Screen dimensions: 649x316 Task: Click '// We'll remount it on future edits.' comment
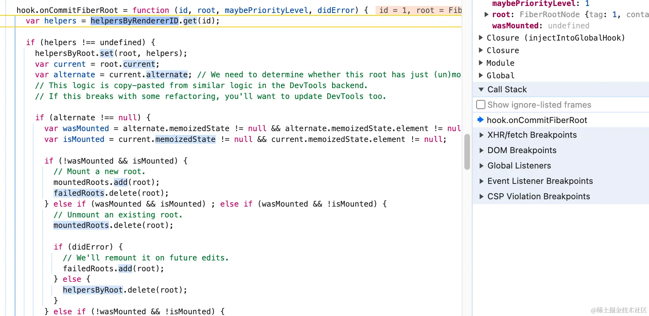click(x=146, y=258)
